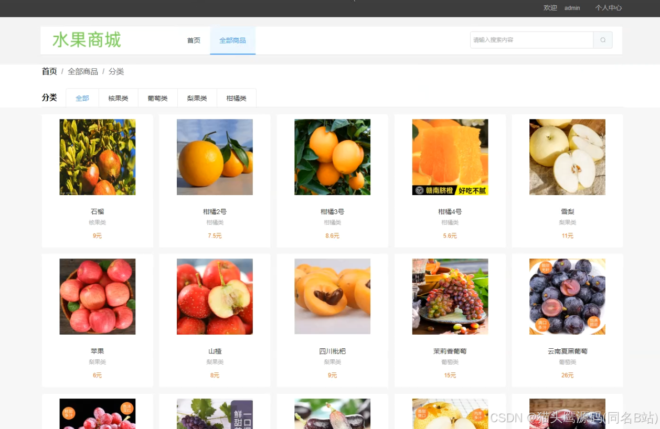This screenshot has width=660, height=429.
Task: Click the 雪梨 product name
Action: [x=568, y=212]
